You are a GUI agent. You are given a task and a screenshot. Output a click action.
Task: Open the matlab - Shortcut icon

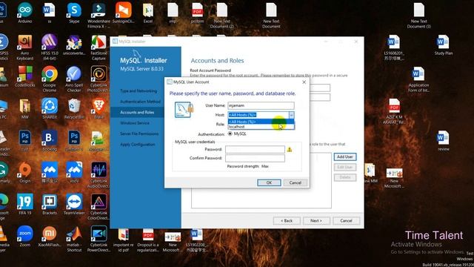pos(74,239)
